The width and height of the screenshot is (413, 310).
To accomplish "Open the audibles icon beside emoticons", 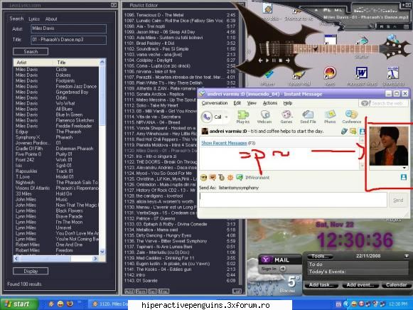I will pos(213,178).
